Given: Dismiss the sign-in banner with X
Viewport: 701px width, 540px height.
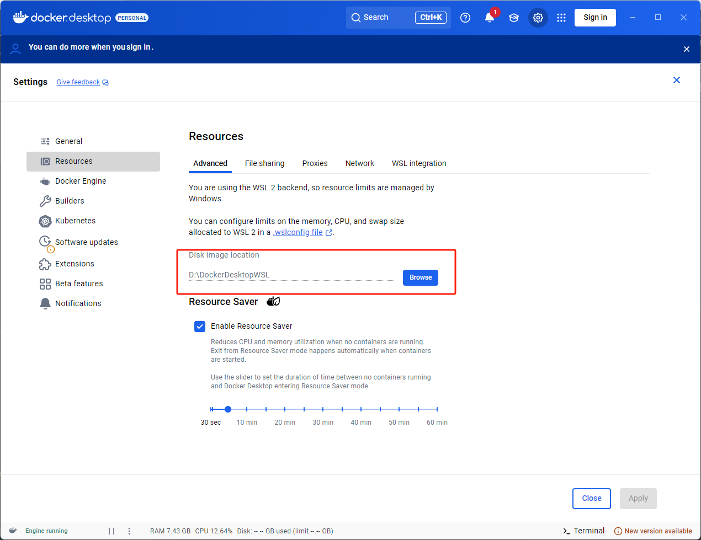Looking at the screenshot, I should click(687, 49).
